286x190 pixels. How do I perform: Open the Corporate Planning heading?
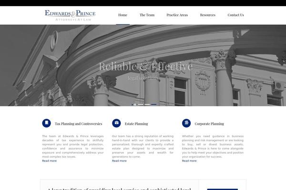click(x=209, y=123)
